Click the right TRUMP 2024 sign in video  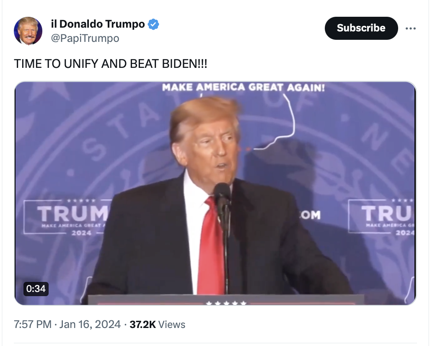pyautogui.click(x=382, y=216)
